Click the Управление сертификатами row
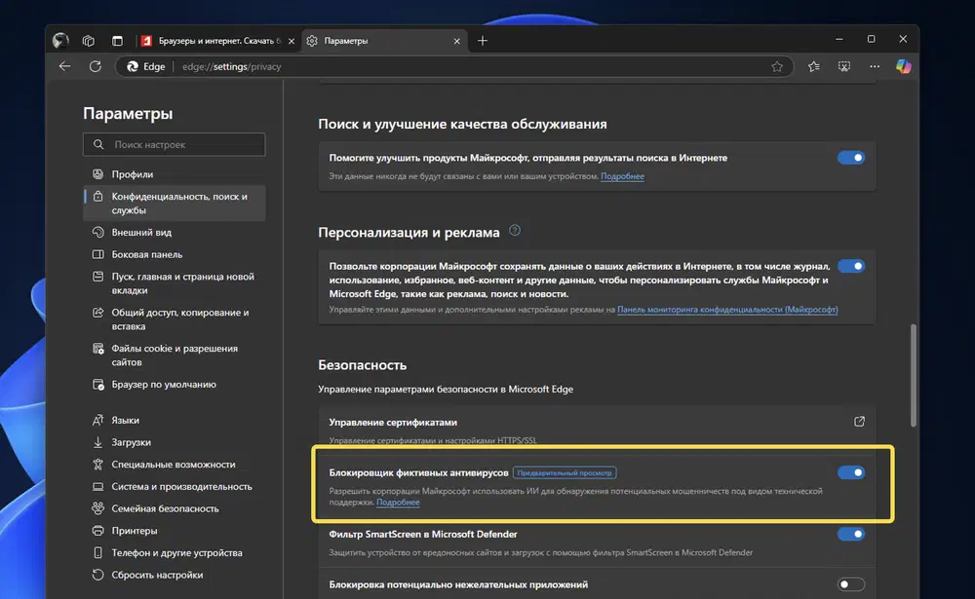 [597, 428]
